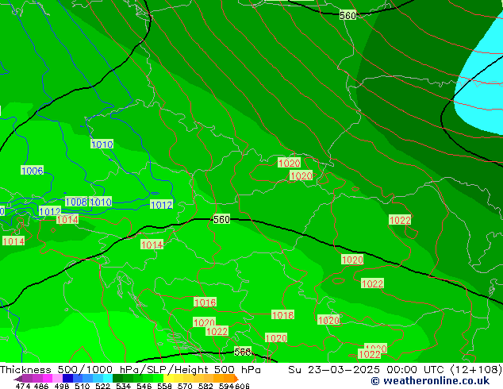Click the 568 height contour label
Viewport: 503px width, 389px height.
[x=243, y=352]
